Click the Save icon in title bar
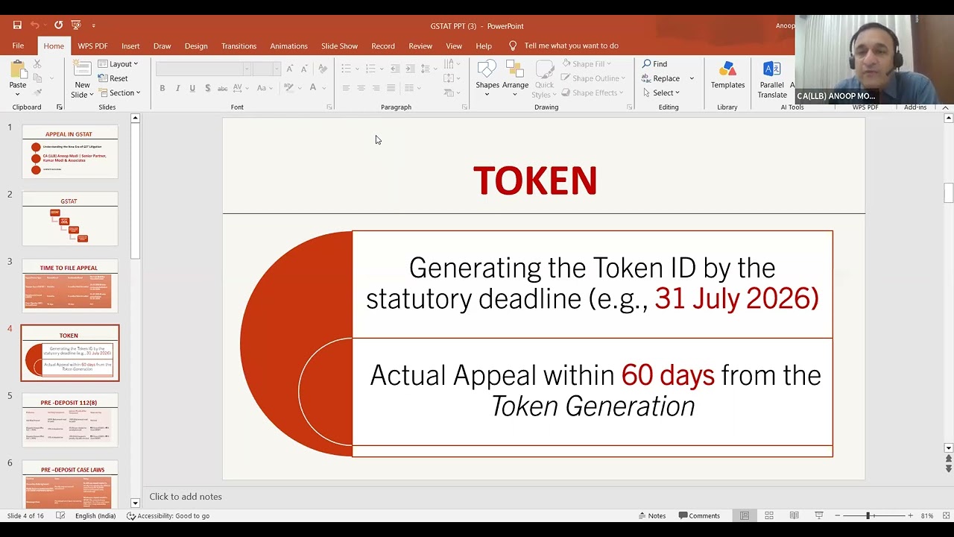The height and width of the screenshot is (537, 954). [x=17, y=25]
